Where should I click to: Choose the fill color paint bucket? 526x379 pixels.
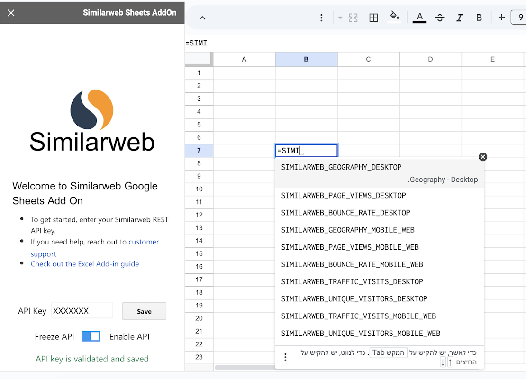[394, 17]
